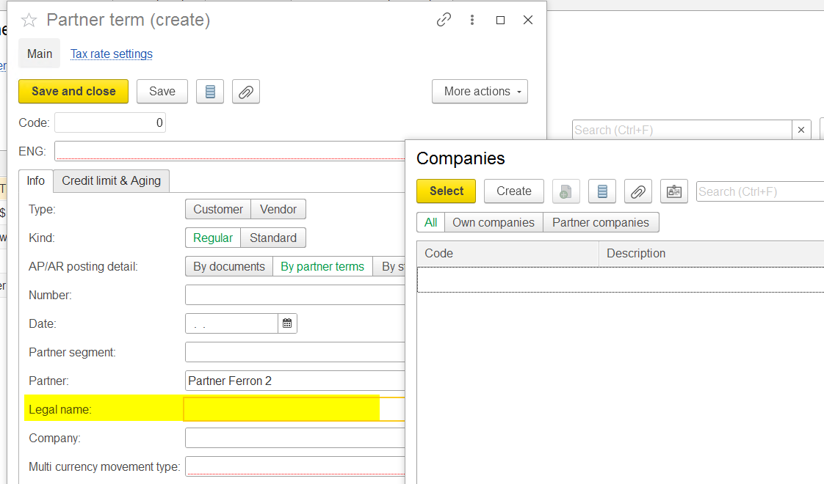
Task: Focus the Date input field
Action: (x=231, y=324)
